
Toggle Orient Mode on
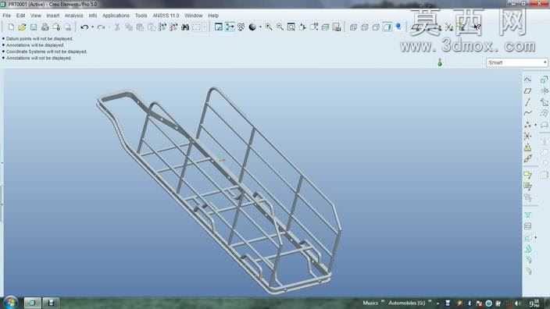tap(241, 27)
